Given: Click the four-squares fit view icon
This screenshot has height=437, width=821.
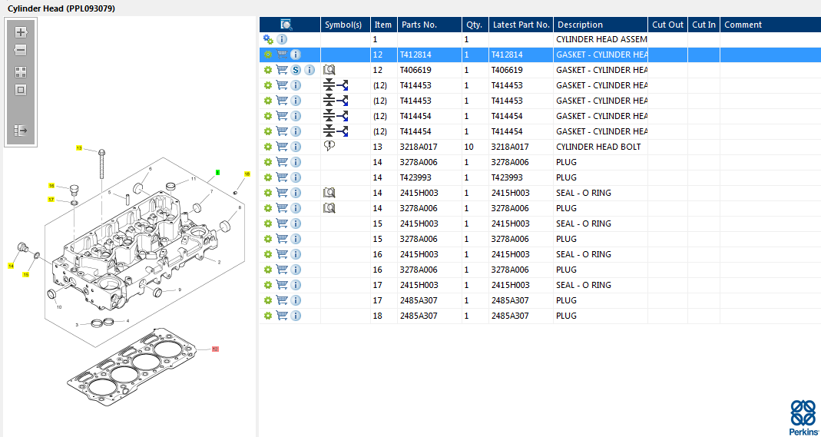Looking at the screenshot, I should pyautogui.click(x=21, y=72).
